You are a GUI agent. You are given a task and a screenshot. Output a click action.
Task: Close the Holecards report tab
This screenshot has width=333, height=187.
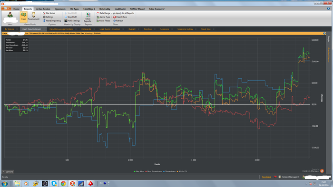point(94,29)
